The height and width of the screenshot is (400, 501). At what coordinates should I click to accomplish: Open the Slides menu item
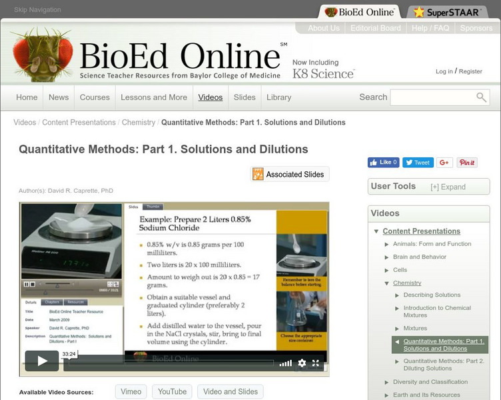coord(245,97)
